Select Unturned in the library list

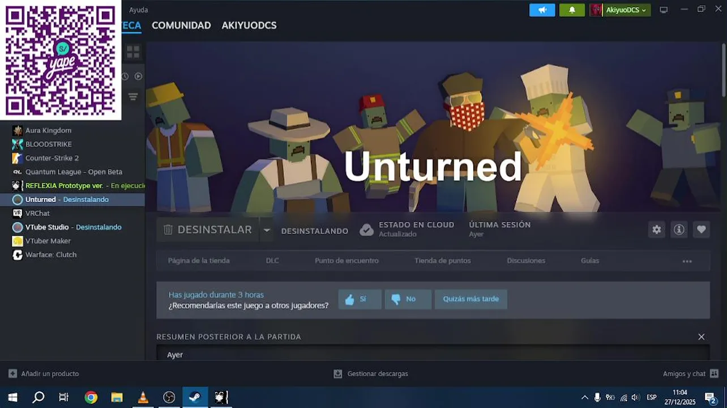point(72,199)
